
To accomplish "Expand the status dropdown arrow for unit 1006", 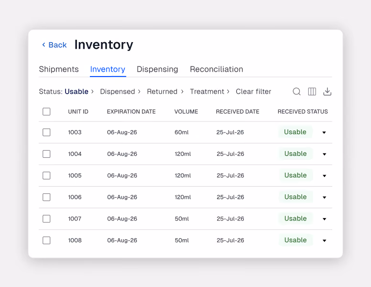I will (325, 197).
